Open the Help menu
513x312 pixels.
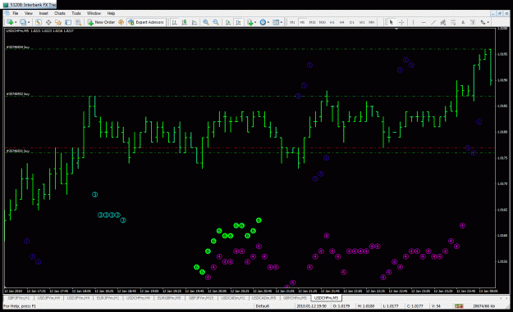(x=111, y=13)
